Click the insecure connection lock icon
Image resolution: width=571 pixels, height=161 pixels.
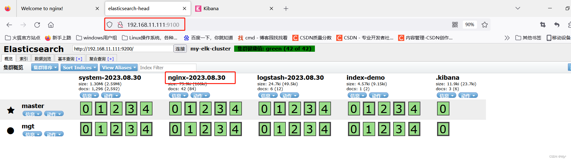click(x=120, y=25)
